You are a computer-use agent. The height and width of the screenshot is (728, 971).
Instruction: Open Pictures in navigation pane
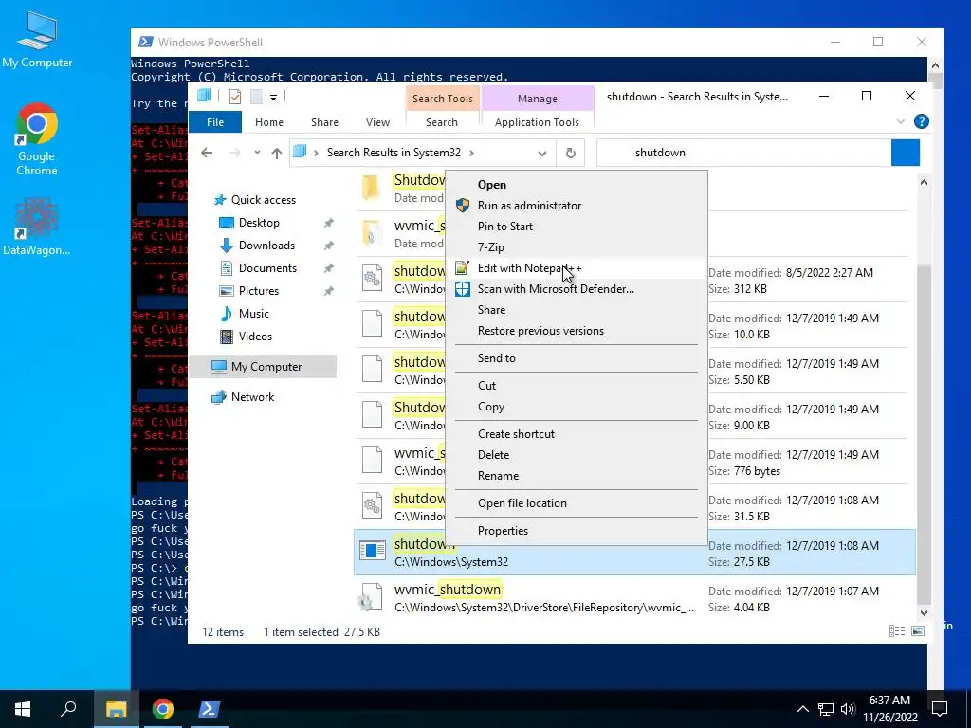[258, 291]
